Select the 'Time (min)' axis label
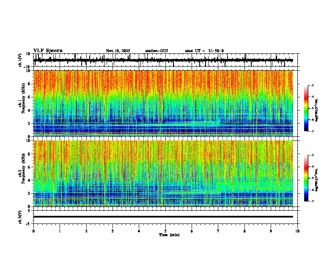Image resolution: width=335 pixels, height=259 pixels. click(169, 235)
